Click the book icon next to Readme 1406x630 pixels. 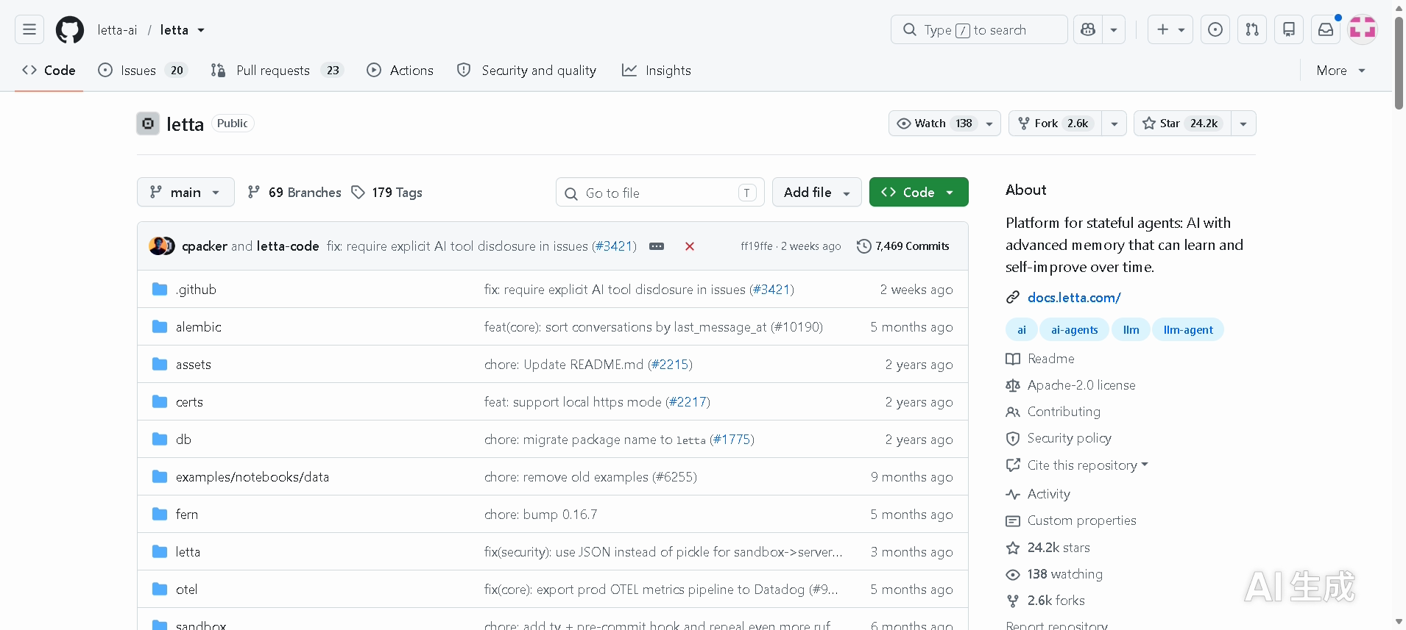click(x=1013, y=359)
